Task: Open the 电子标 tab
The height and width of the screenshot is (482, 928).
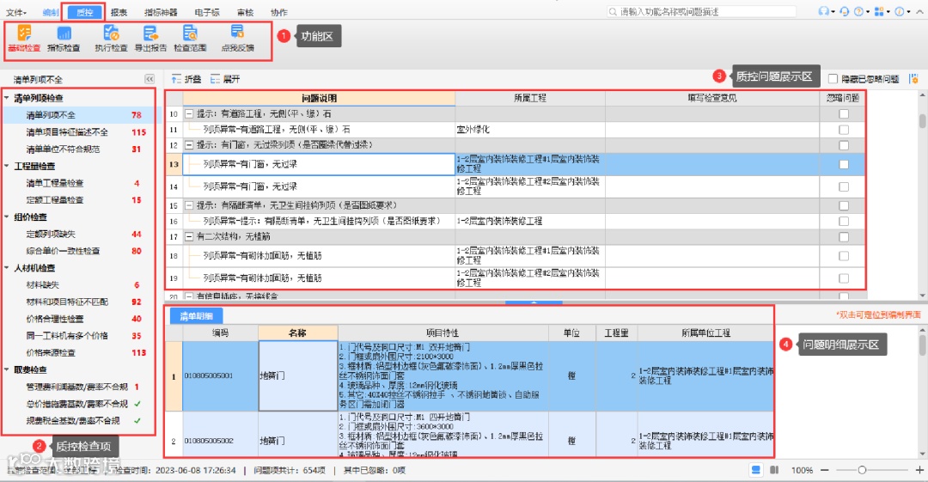Action: pos(206,12)
